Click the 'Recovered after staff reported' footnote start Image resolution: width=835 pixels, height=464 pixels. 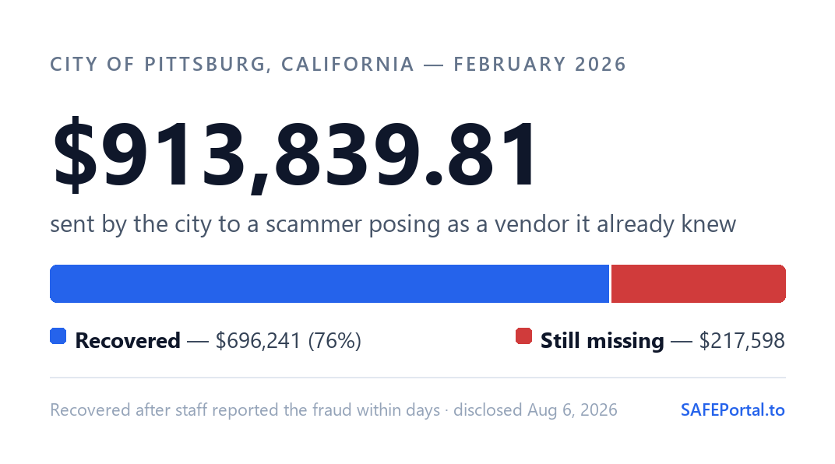click(165, 410)
